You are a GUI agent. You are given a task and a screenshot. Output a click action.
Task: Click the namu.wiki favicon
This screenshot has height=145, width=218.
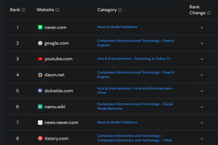[40, 107]
